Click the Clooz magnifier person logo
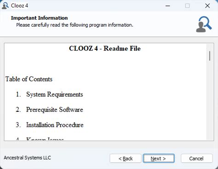This screenshot has height=169, width=218. pos(204,24)
